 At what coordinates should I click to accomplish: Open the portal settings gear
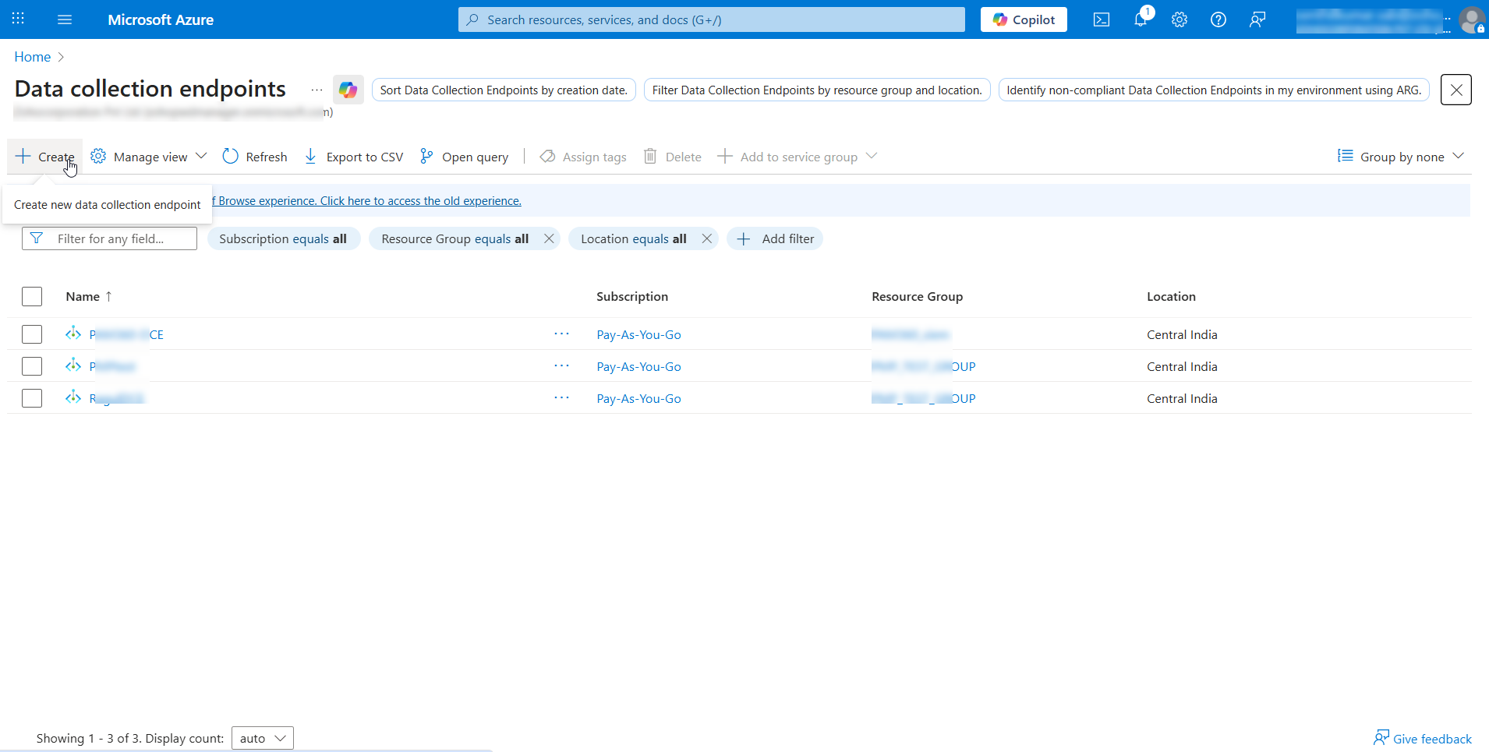tap(1179, 19)
